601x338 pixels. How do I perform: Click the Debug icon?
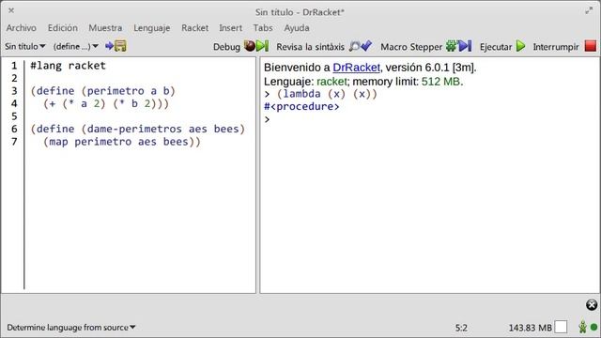(x=256, y=46)
